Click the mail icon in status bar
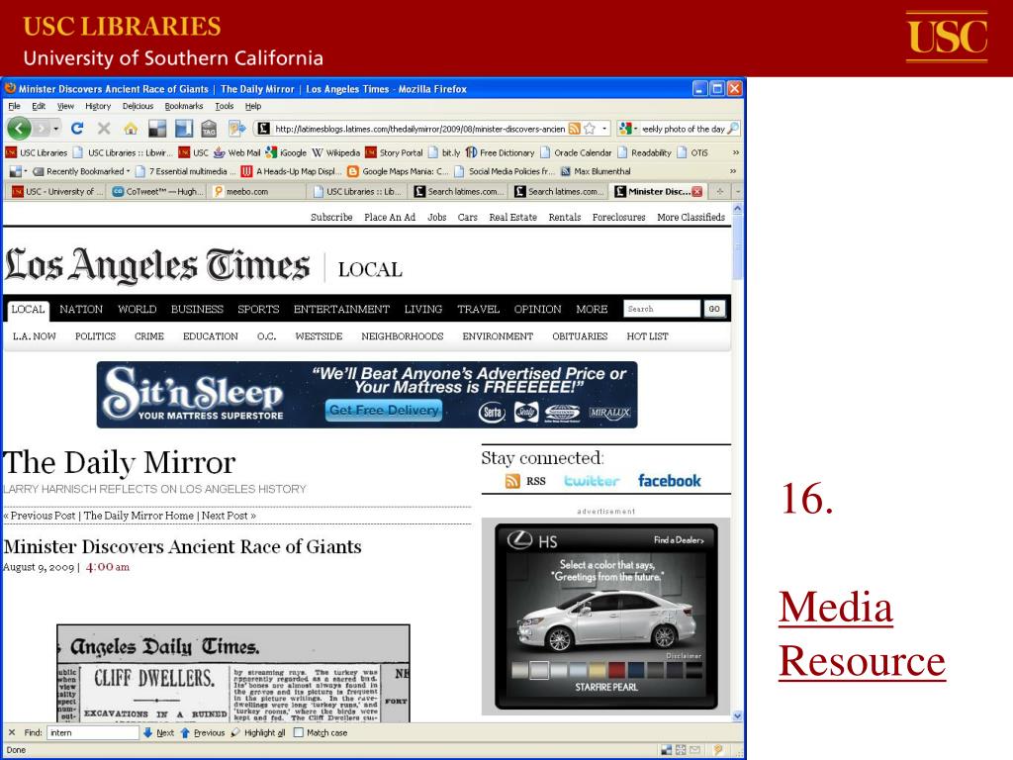 click(x=694, y=750)
